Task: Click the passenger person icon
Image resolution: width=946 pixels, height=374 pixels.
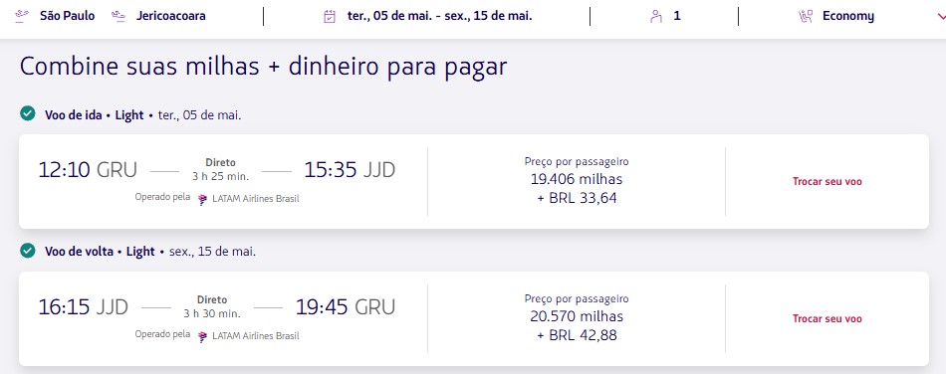Action: tap(656, 16)
